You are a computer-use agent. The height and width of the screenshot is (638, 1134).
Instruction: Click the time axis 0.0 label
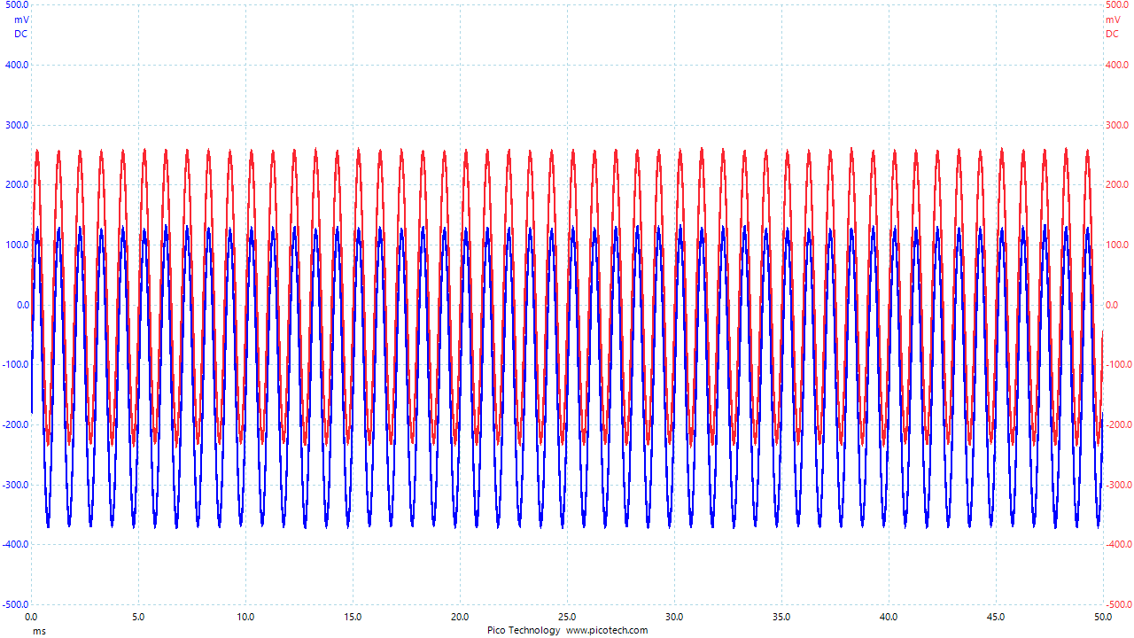31,617
